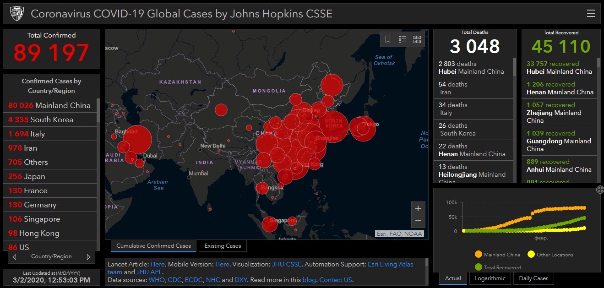This screenshot has width=604, height=288.
Task: Click the Anhui 889 recovered entry
Action: point(559,166)
